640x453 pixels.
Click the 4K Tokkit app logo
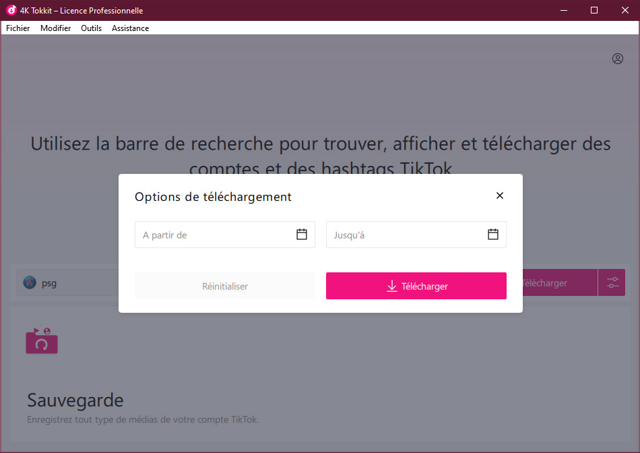[11, 10]
